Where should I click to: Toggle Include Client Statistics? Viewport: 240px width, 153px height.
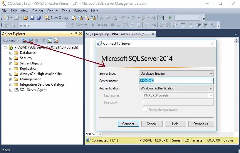click(x=153, y=25)
